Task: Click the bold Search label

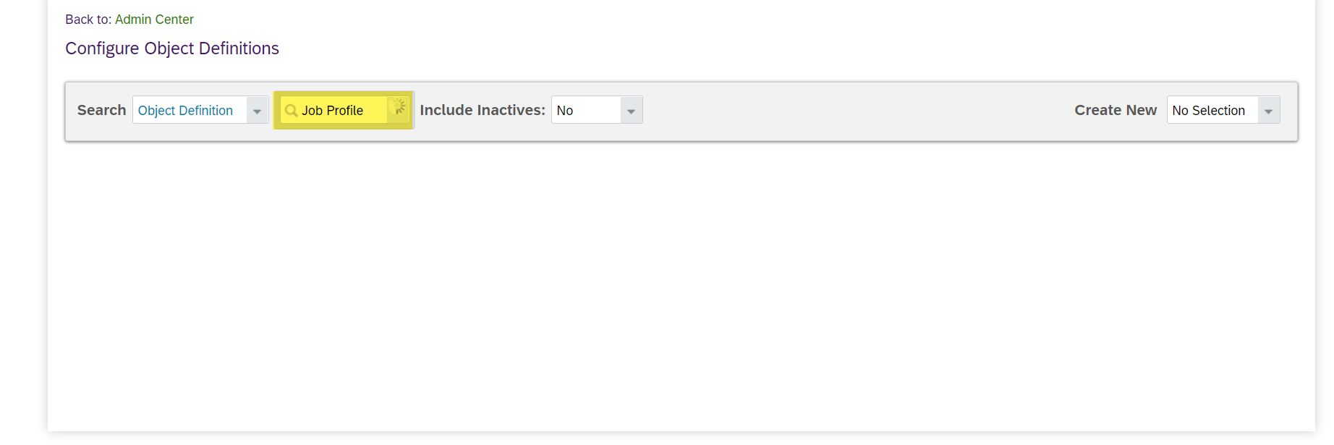Action: click(101, 110)
